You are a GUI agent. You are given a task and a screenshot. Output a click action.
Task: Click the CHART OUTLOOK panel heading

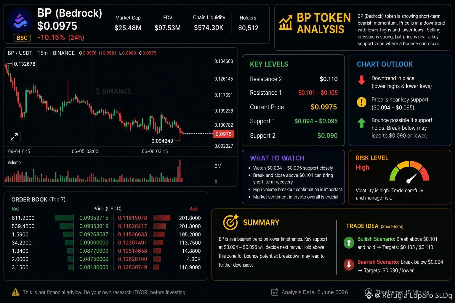click(384, 64)
